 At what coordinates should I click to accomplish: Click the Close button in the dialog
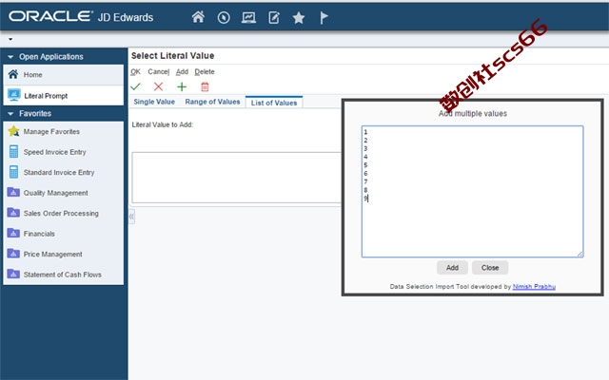(490, 268)
